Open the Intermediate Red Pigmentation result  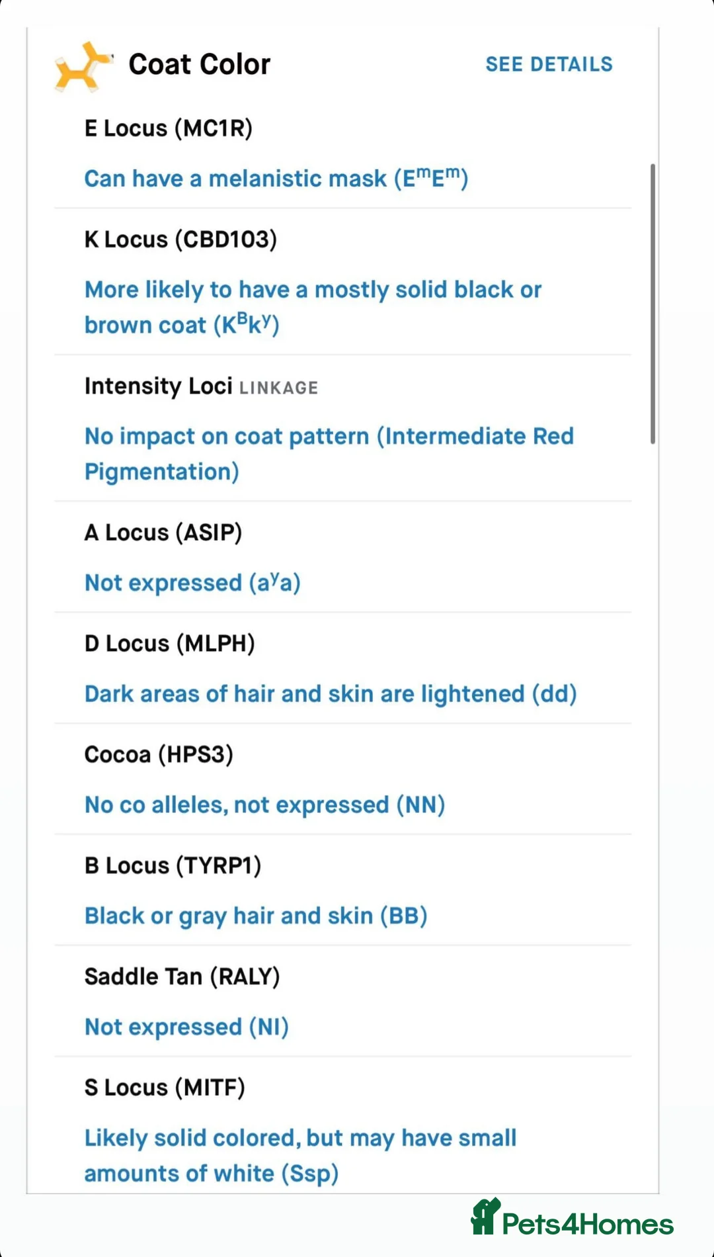tap(329, 454)
